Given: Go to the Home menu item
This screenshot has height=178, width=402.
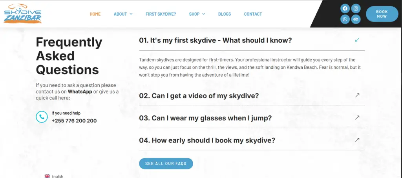Looking at the screenshot, I should point(95,14).
